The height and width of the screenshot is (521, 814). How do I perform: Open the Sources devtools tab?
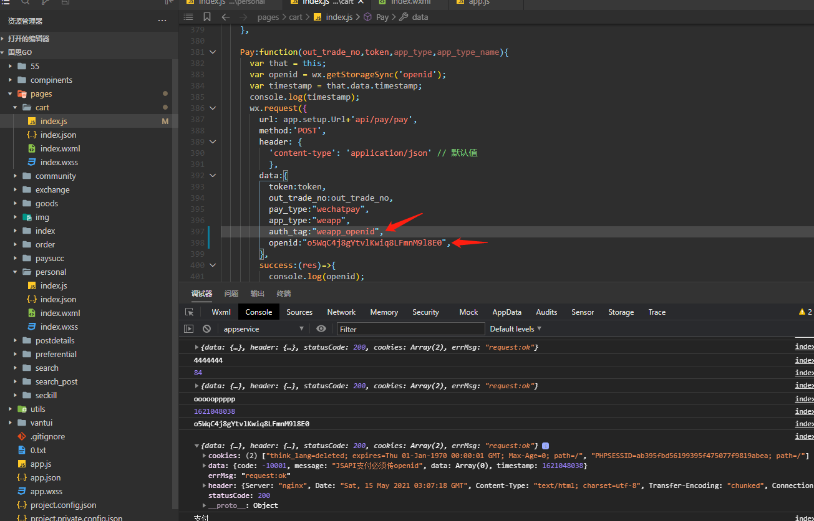click(x=299, y=312)
